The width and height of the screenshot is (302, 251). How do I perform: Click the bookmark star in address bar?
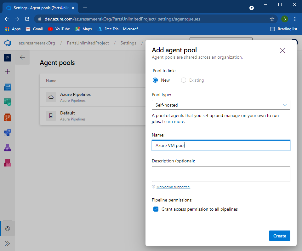point(272,19)
